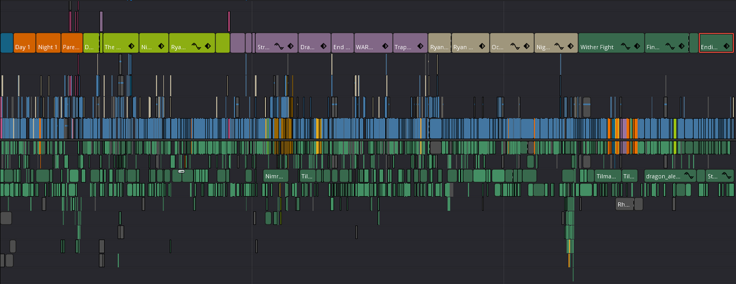Select the 'Fin...' dark green clip name
The image size is (736, 284).
click(x=654, y=47)
